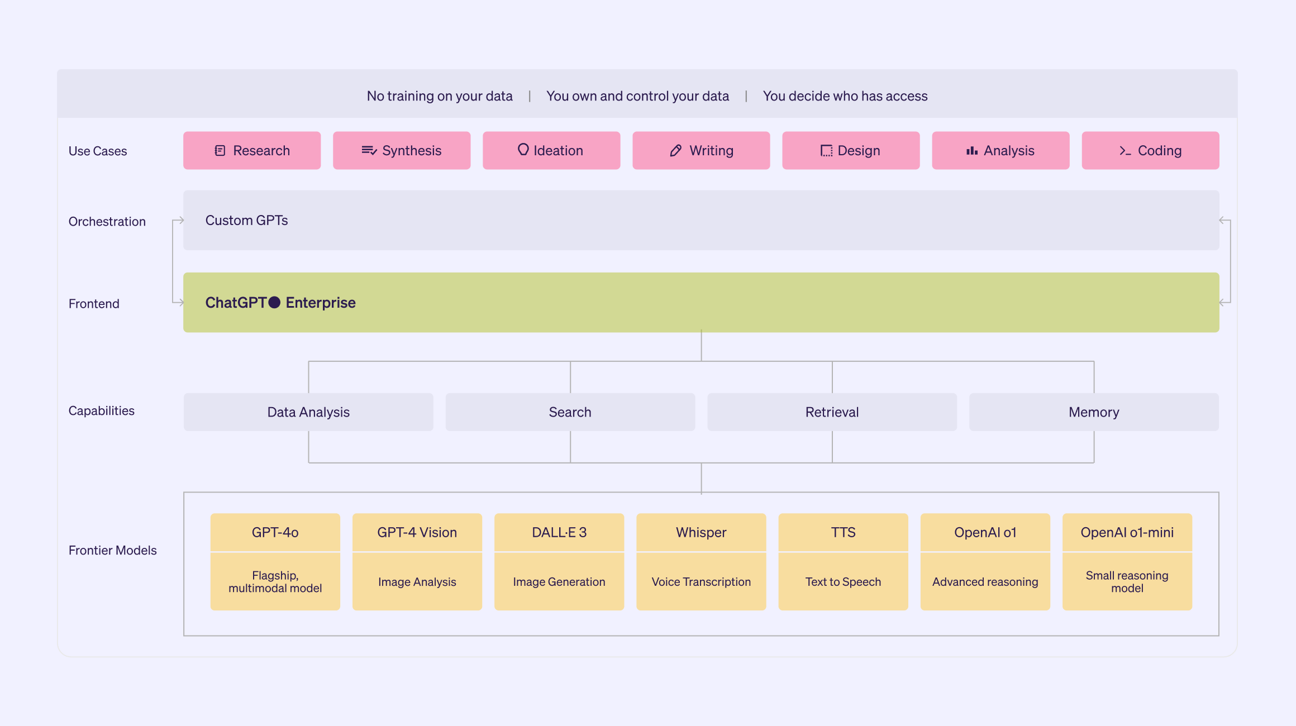Click the Research document icon
Viewport: 1296px width, 726px height.
(x=220, y=151)
